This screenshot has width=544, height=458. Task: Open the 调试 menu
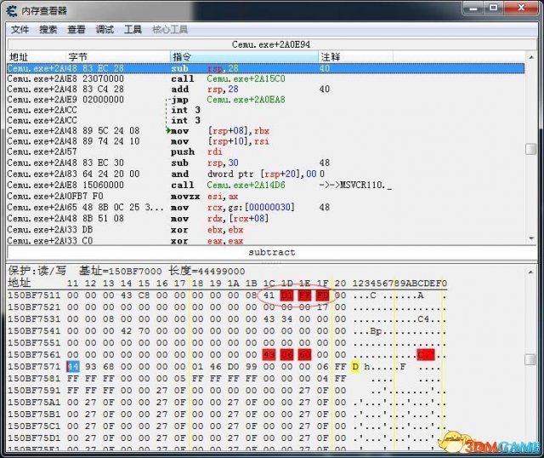(x=105, y=30)
